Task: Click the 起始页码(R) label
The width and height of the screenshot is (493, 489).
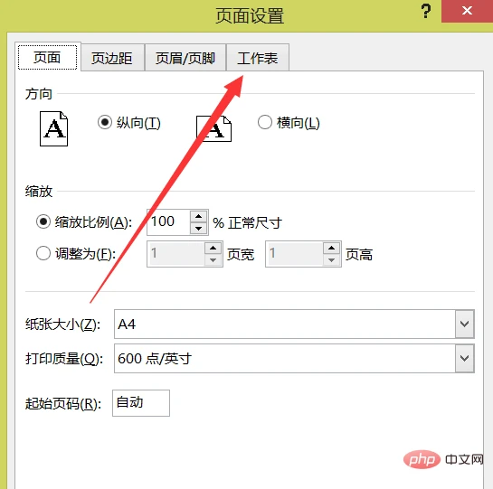Action: click(x=63, y=404)
